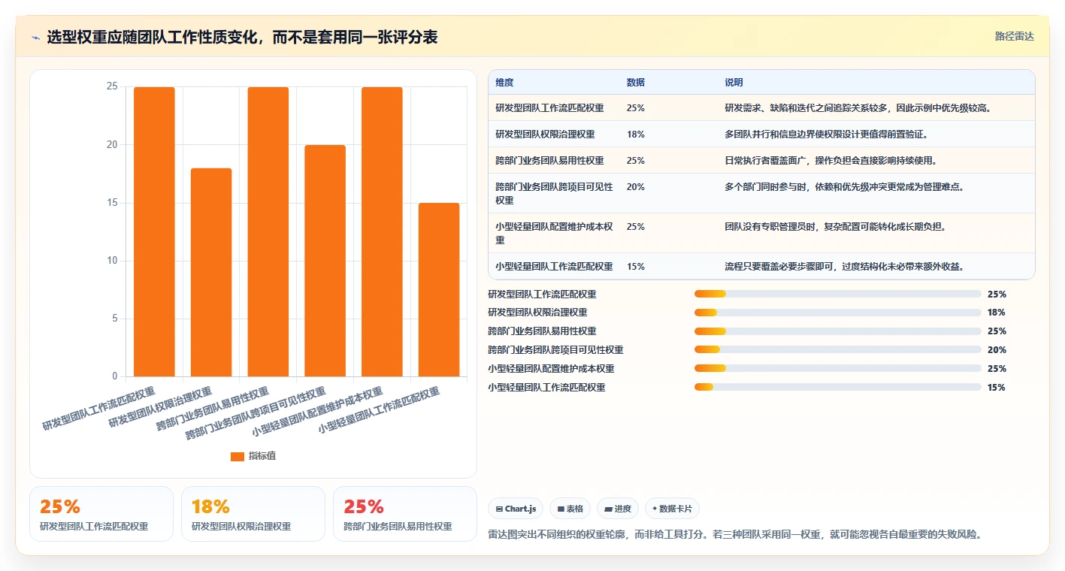Click description starting 流程只要覆盖必要步骤
1065x571 pixels.
pyautogui.click(x=844, y=266)
